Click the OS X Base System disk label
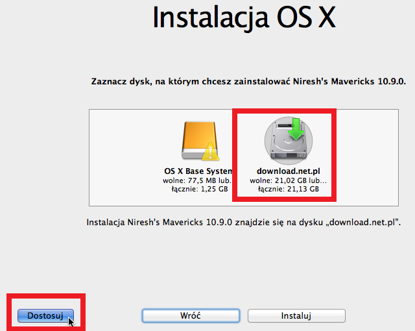The height and width of the screenshot is (331, 415). click(198, 171)
